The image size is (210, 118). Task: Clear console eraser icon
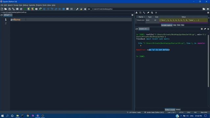[x=205, y=29]
